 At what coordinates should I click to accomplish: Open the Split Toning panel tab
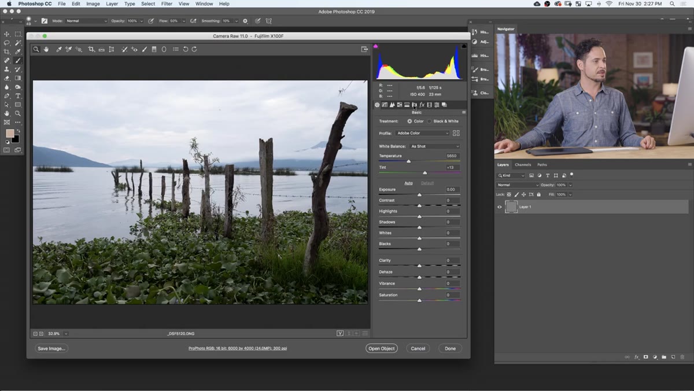(407, 105)
